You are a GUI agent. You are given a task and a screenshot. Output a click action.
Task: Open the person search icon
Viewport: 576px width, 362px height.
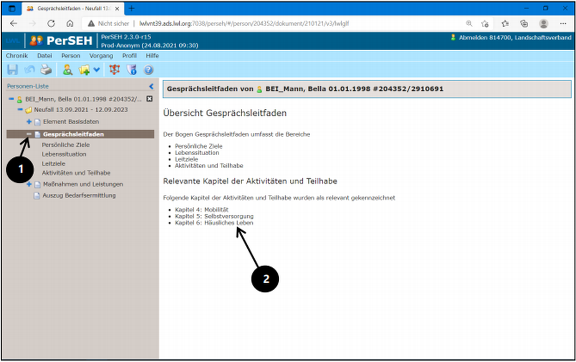pos(68,70)
